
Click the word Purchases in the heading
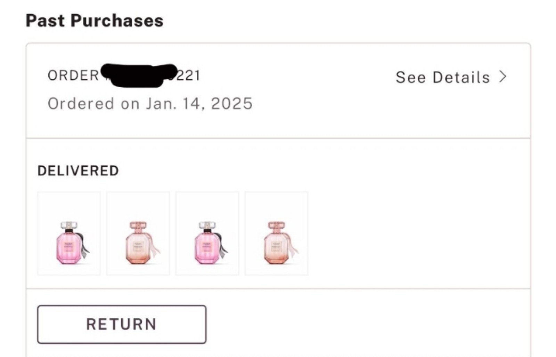point(117,21)
